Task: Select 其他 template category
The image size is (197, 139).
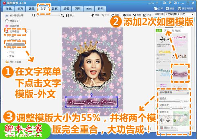Action: pos(12,56)
